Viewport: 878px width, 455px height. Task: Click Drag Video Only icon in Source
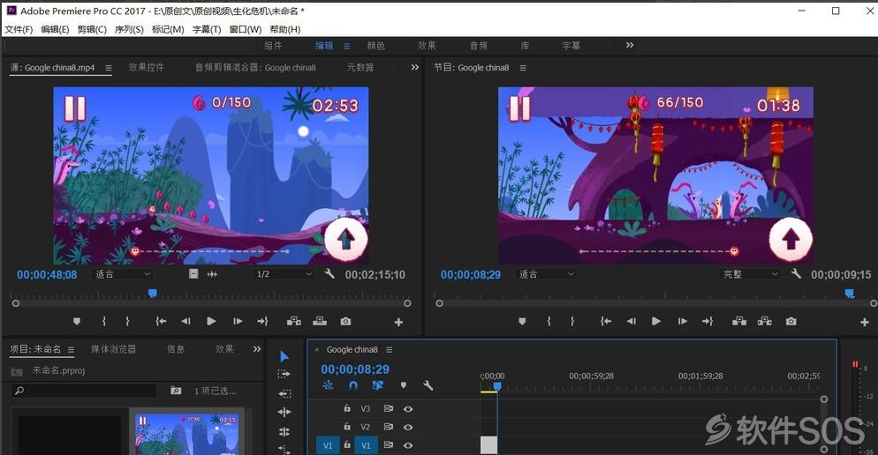pyautogui.click(x=193, y=274)
